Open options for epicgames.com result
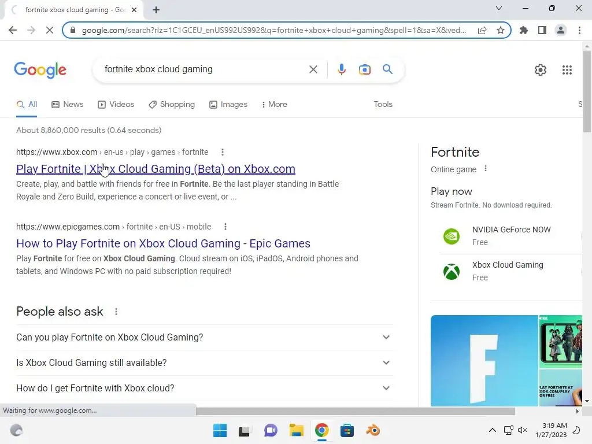This screenshot has width=592, height=444. click(225, 227)
